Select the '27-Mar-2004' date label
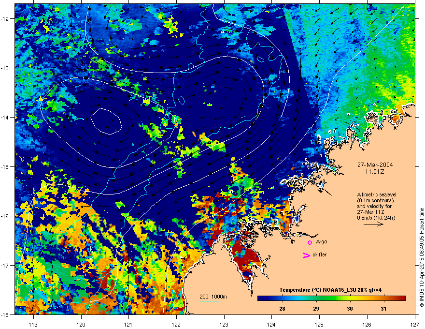Image resolution: width=425 pixels, height=329 pixels. click(x=375, y=165)
